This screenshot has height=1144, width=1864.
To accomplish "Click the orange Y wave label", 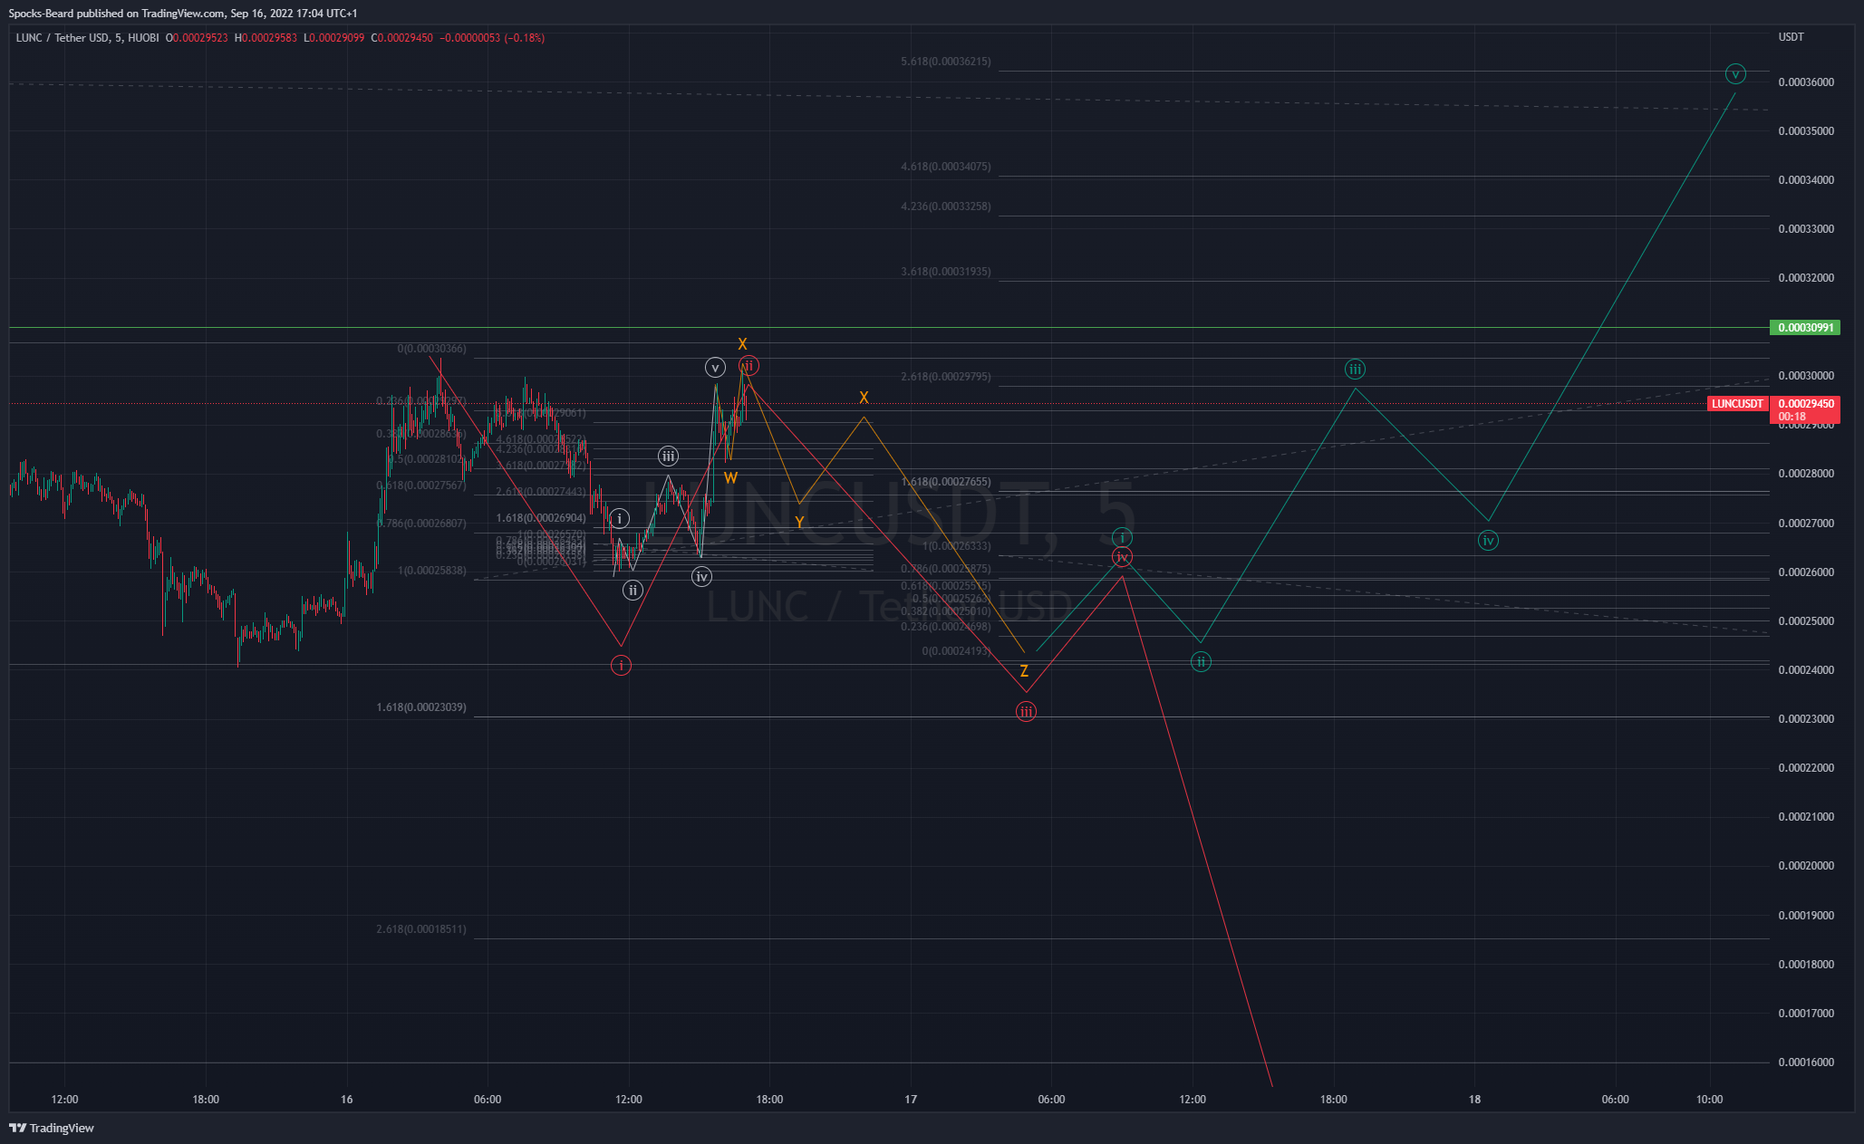I will click(799, 523).
